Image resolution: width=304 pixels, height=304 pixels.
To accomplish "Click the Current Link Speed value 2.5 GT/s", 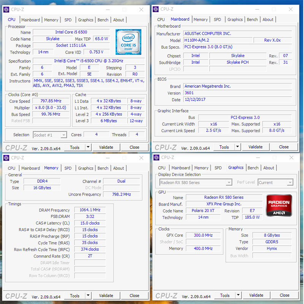I will click(214, 130).
